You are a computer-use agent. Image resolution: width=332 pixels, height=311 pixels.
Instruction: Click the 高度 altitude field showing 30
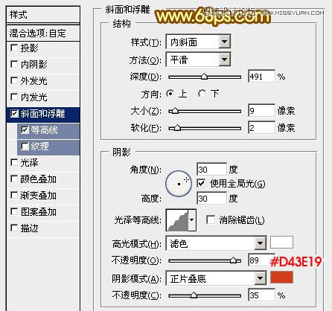click(211, 199)
